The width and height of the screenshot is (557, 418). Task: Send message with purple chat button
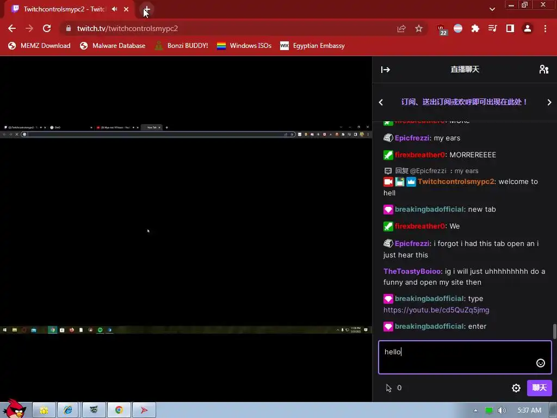click(x=539, y=388)
